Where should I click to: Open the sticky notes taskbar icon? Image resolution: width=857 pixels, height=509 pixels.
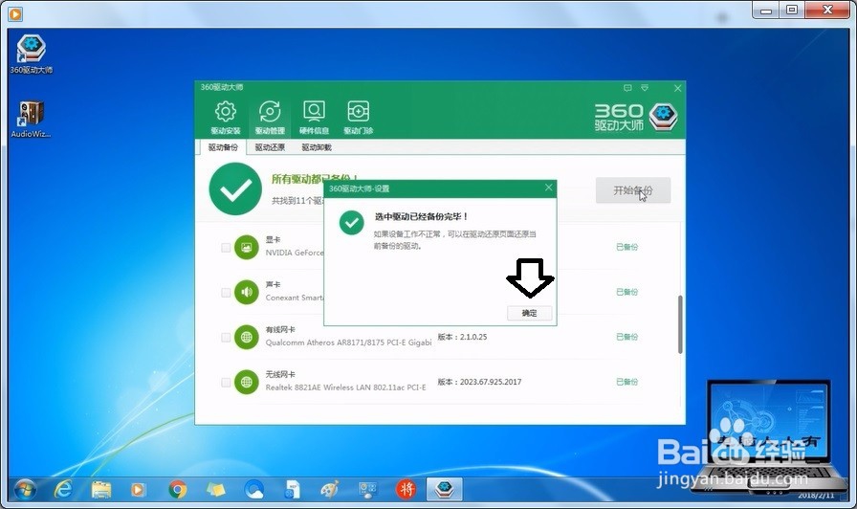tap(215, 489)
